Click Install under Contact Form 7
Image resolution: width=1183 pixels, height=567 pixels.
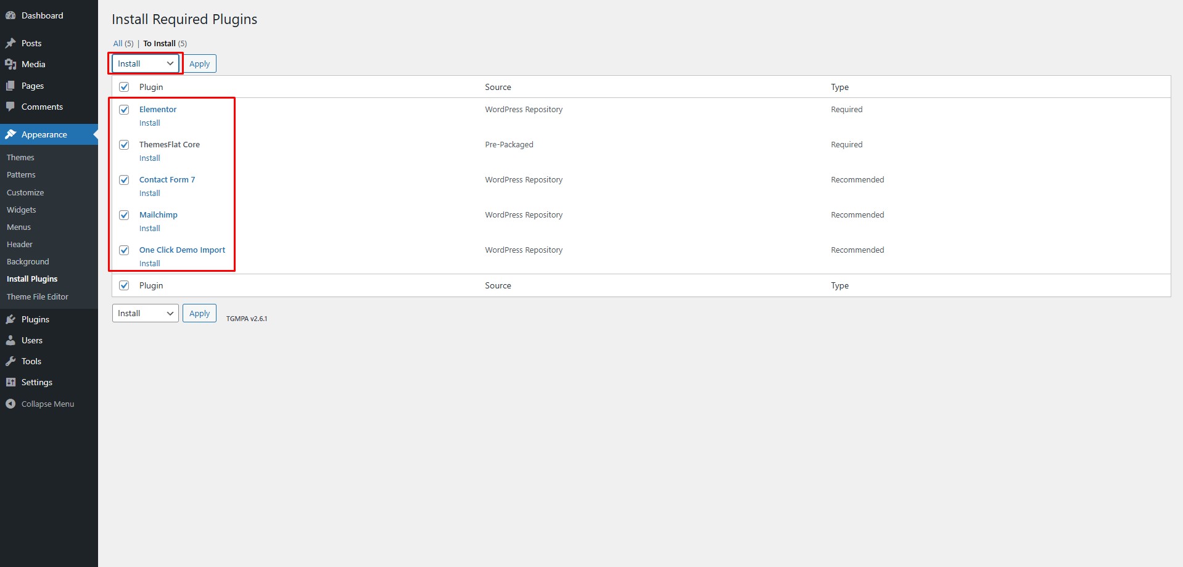(149, 193)
